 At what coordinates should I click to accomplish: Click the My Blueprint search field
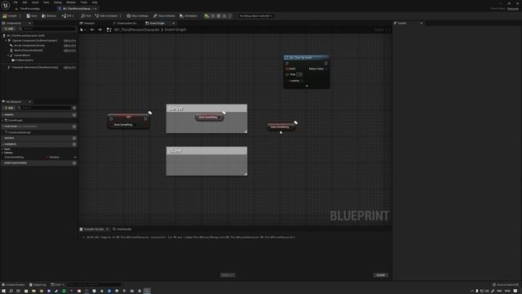[x=44, y=108]
